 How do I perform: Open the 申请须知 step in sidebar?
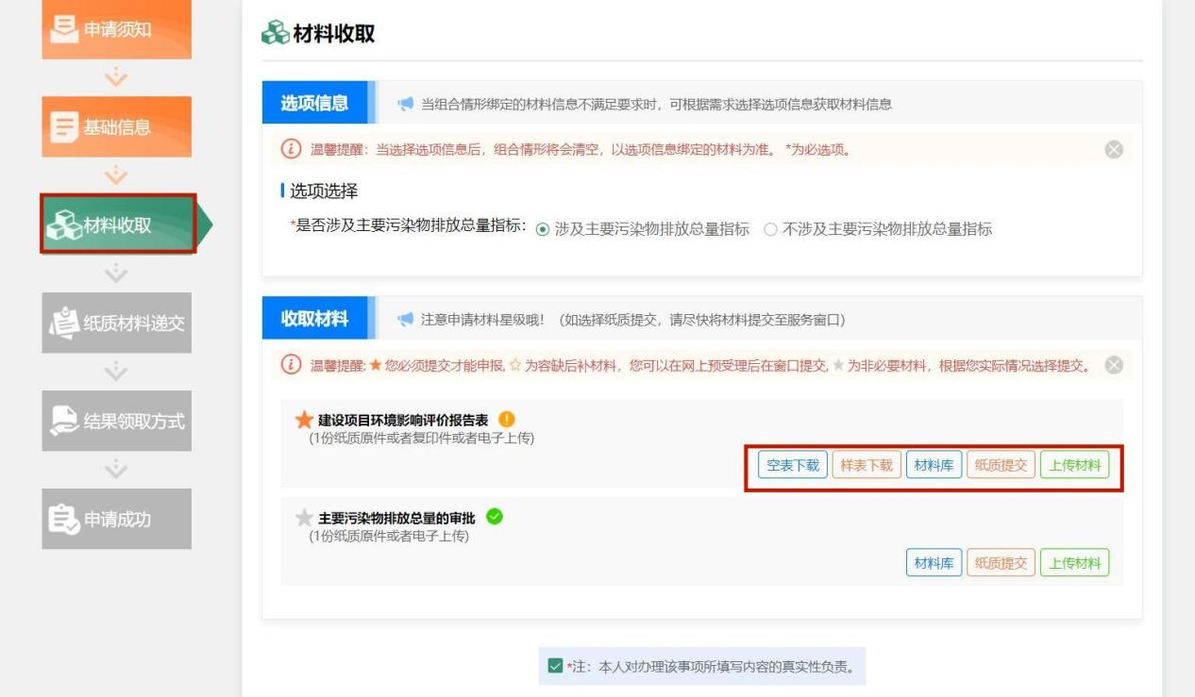[x=116, y=29]
